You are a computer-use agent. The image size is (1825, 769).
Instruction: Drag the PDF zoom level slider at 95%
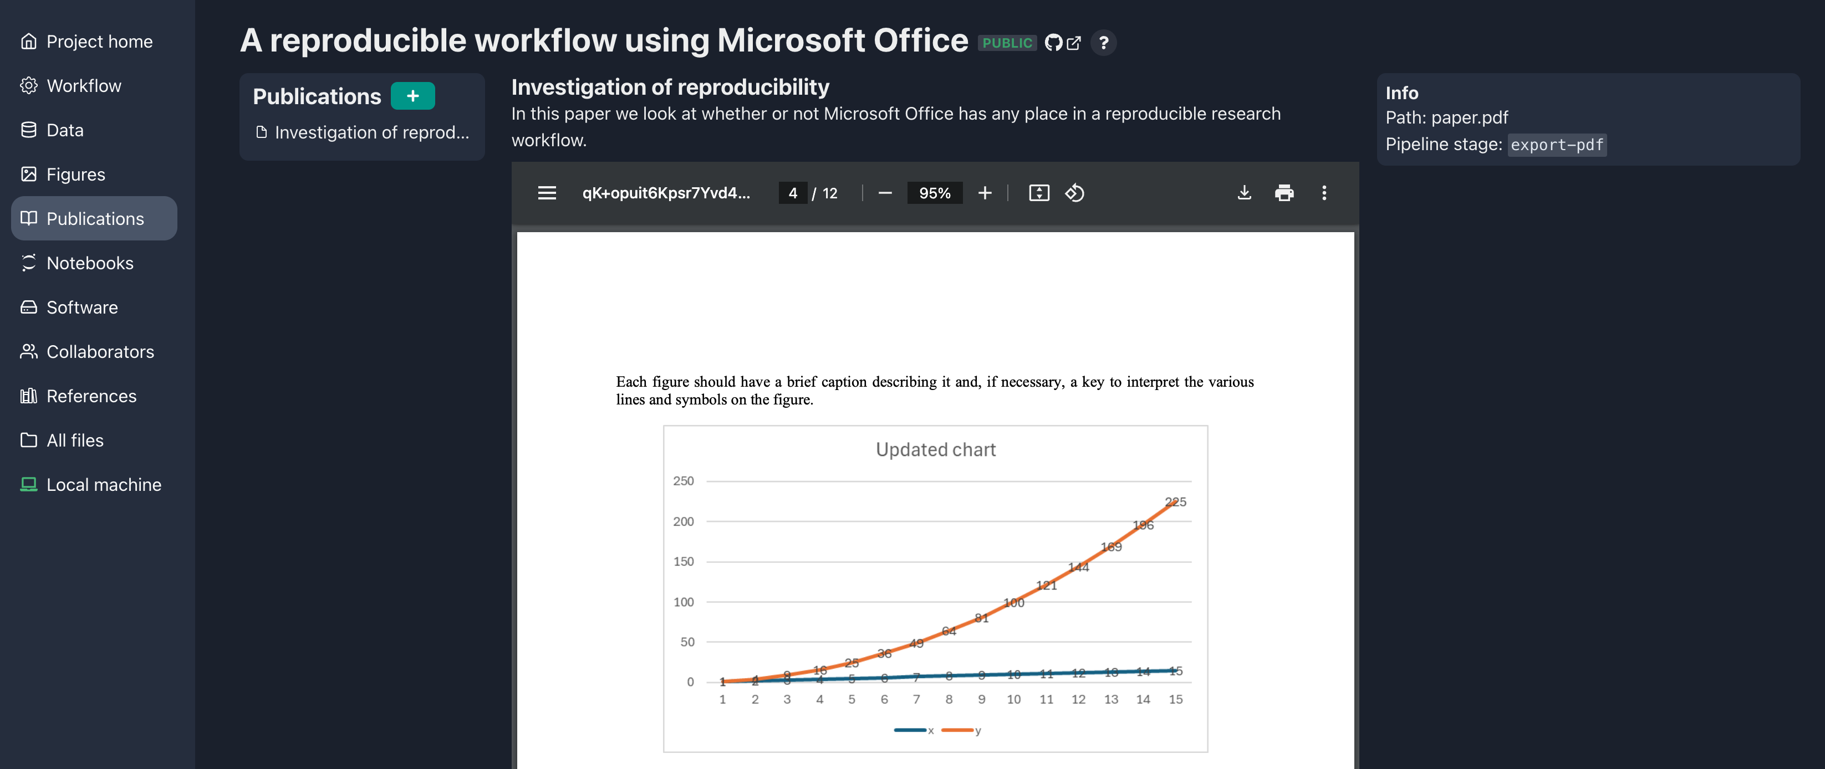pyautogui.click(x=935, y=192)
